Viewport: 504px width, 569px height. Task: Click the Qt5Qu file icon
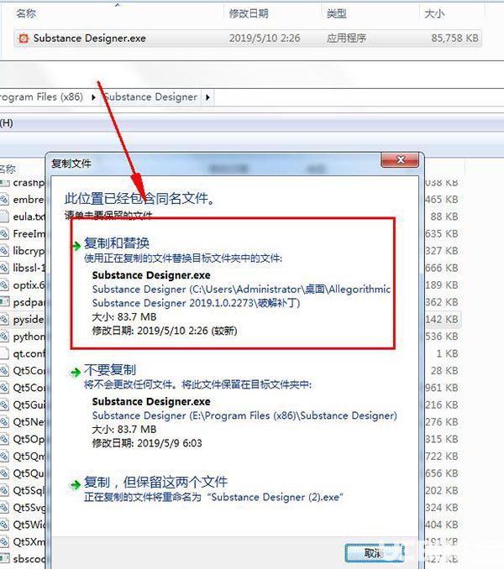[4, 473]
